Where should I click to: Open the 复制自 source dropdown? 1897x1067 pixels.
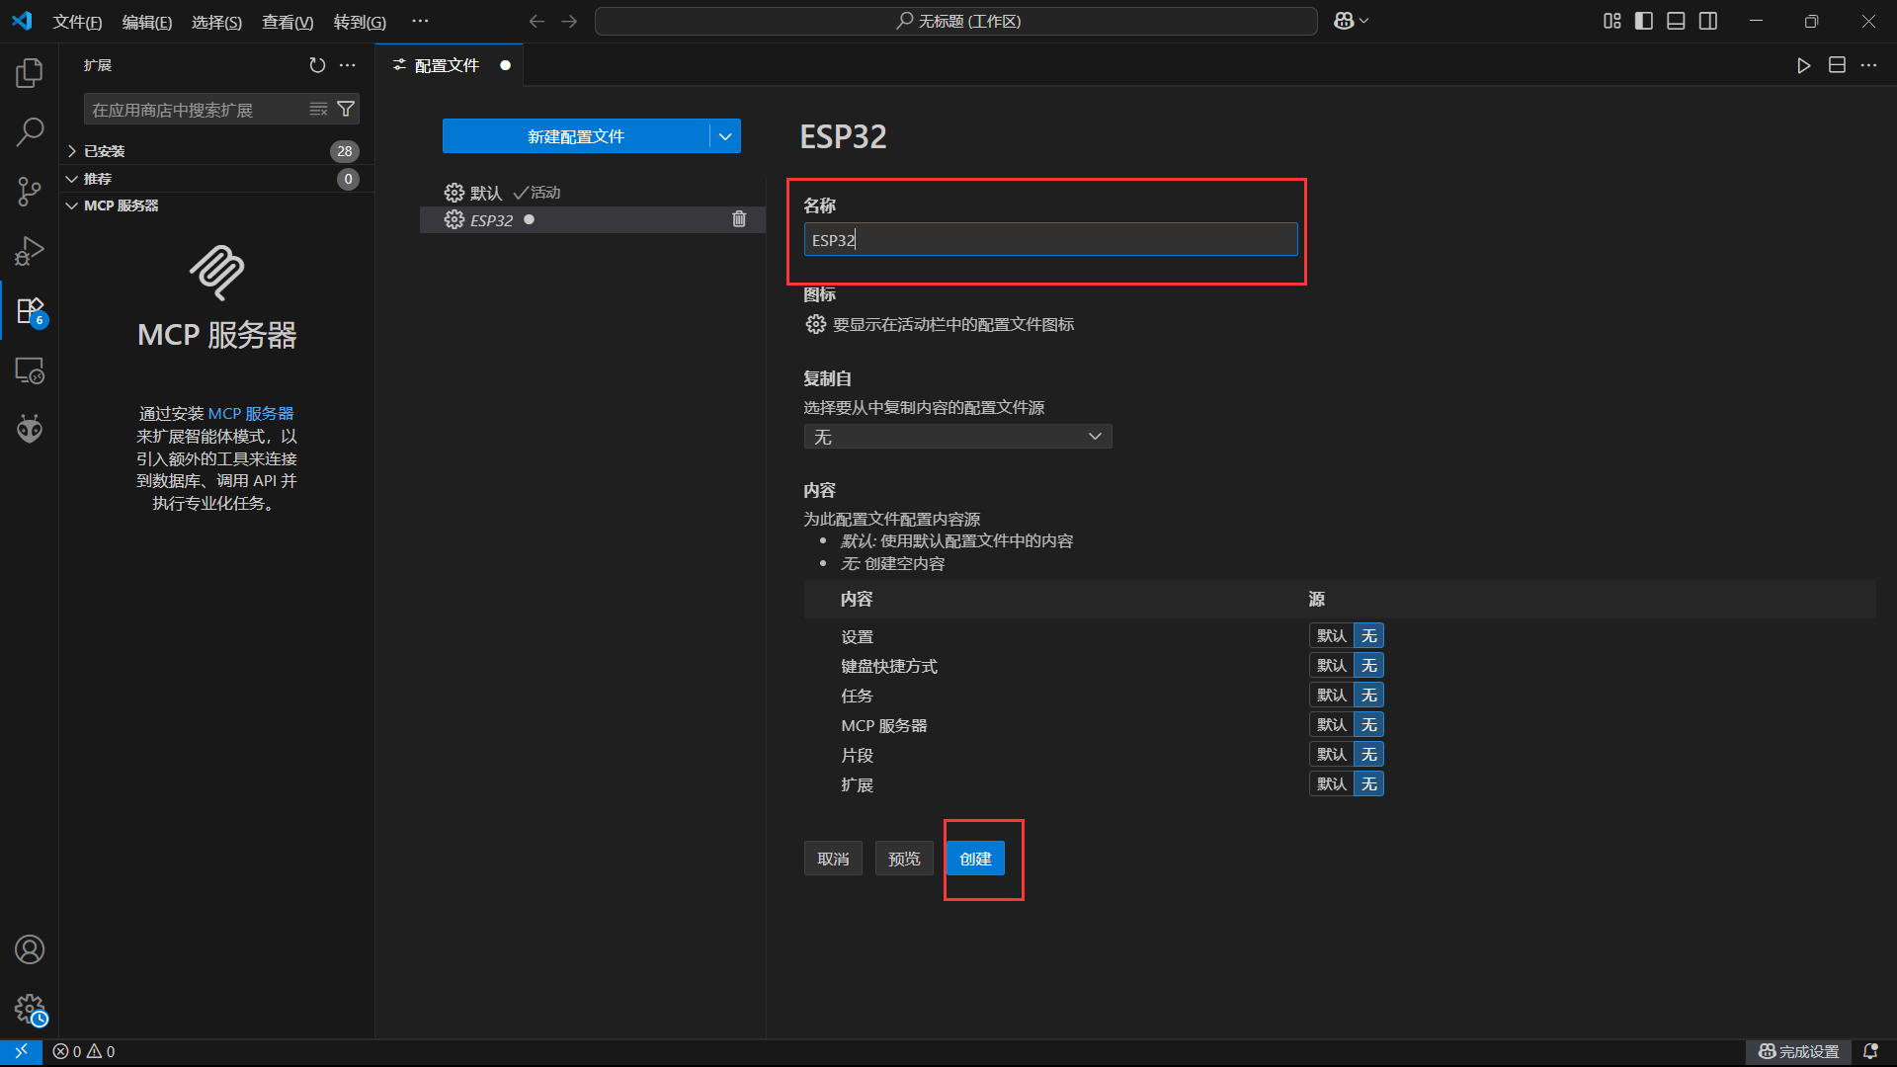coord(957,437)
